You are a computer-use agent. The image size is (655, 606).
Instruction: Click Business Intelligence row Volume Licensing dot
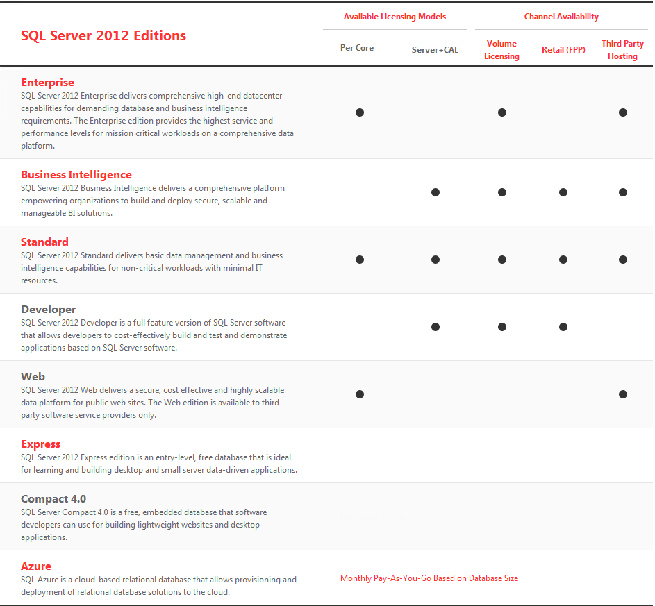coord(502,192)
